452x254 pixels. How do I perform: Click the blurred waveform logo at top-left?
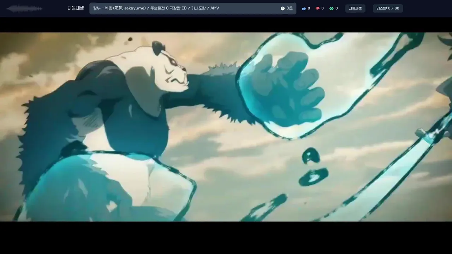tap(25, 8)
